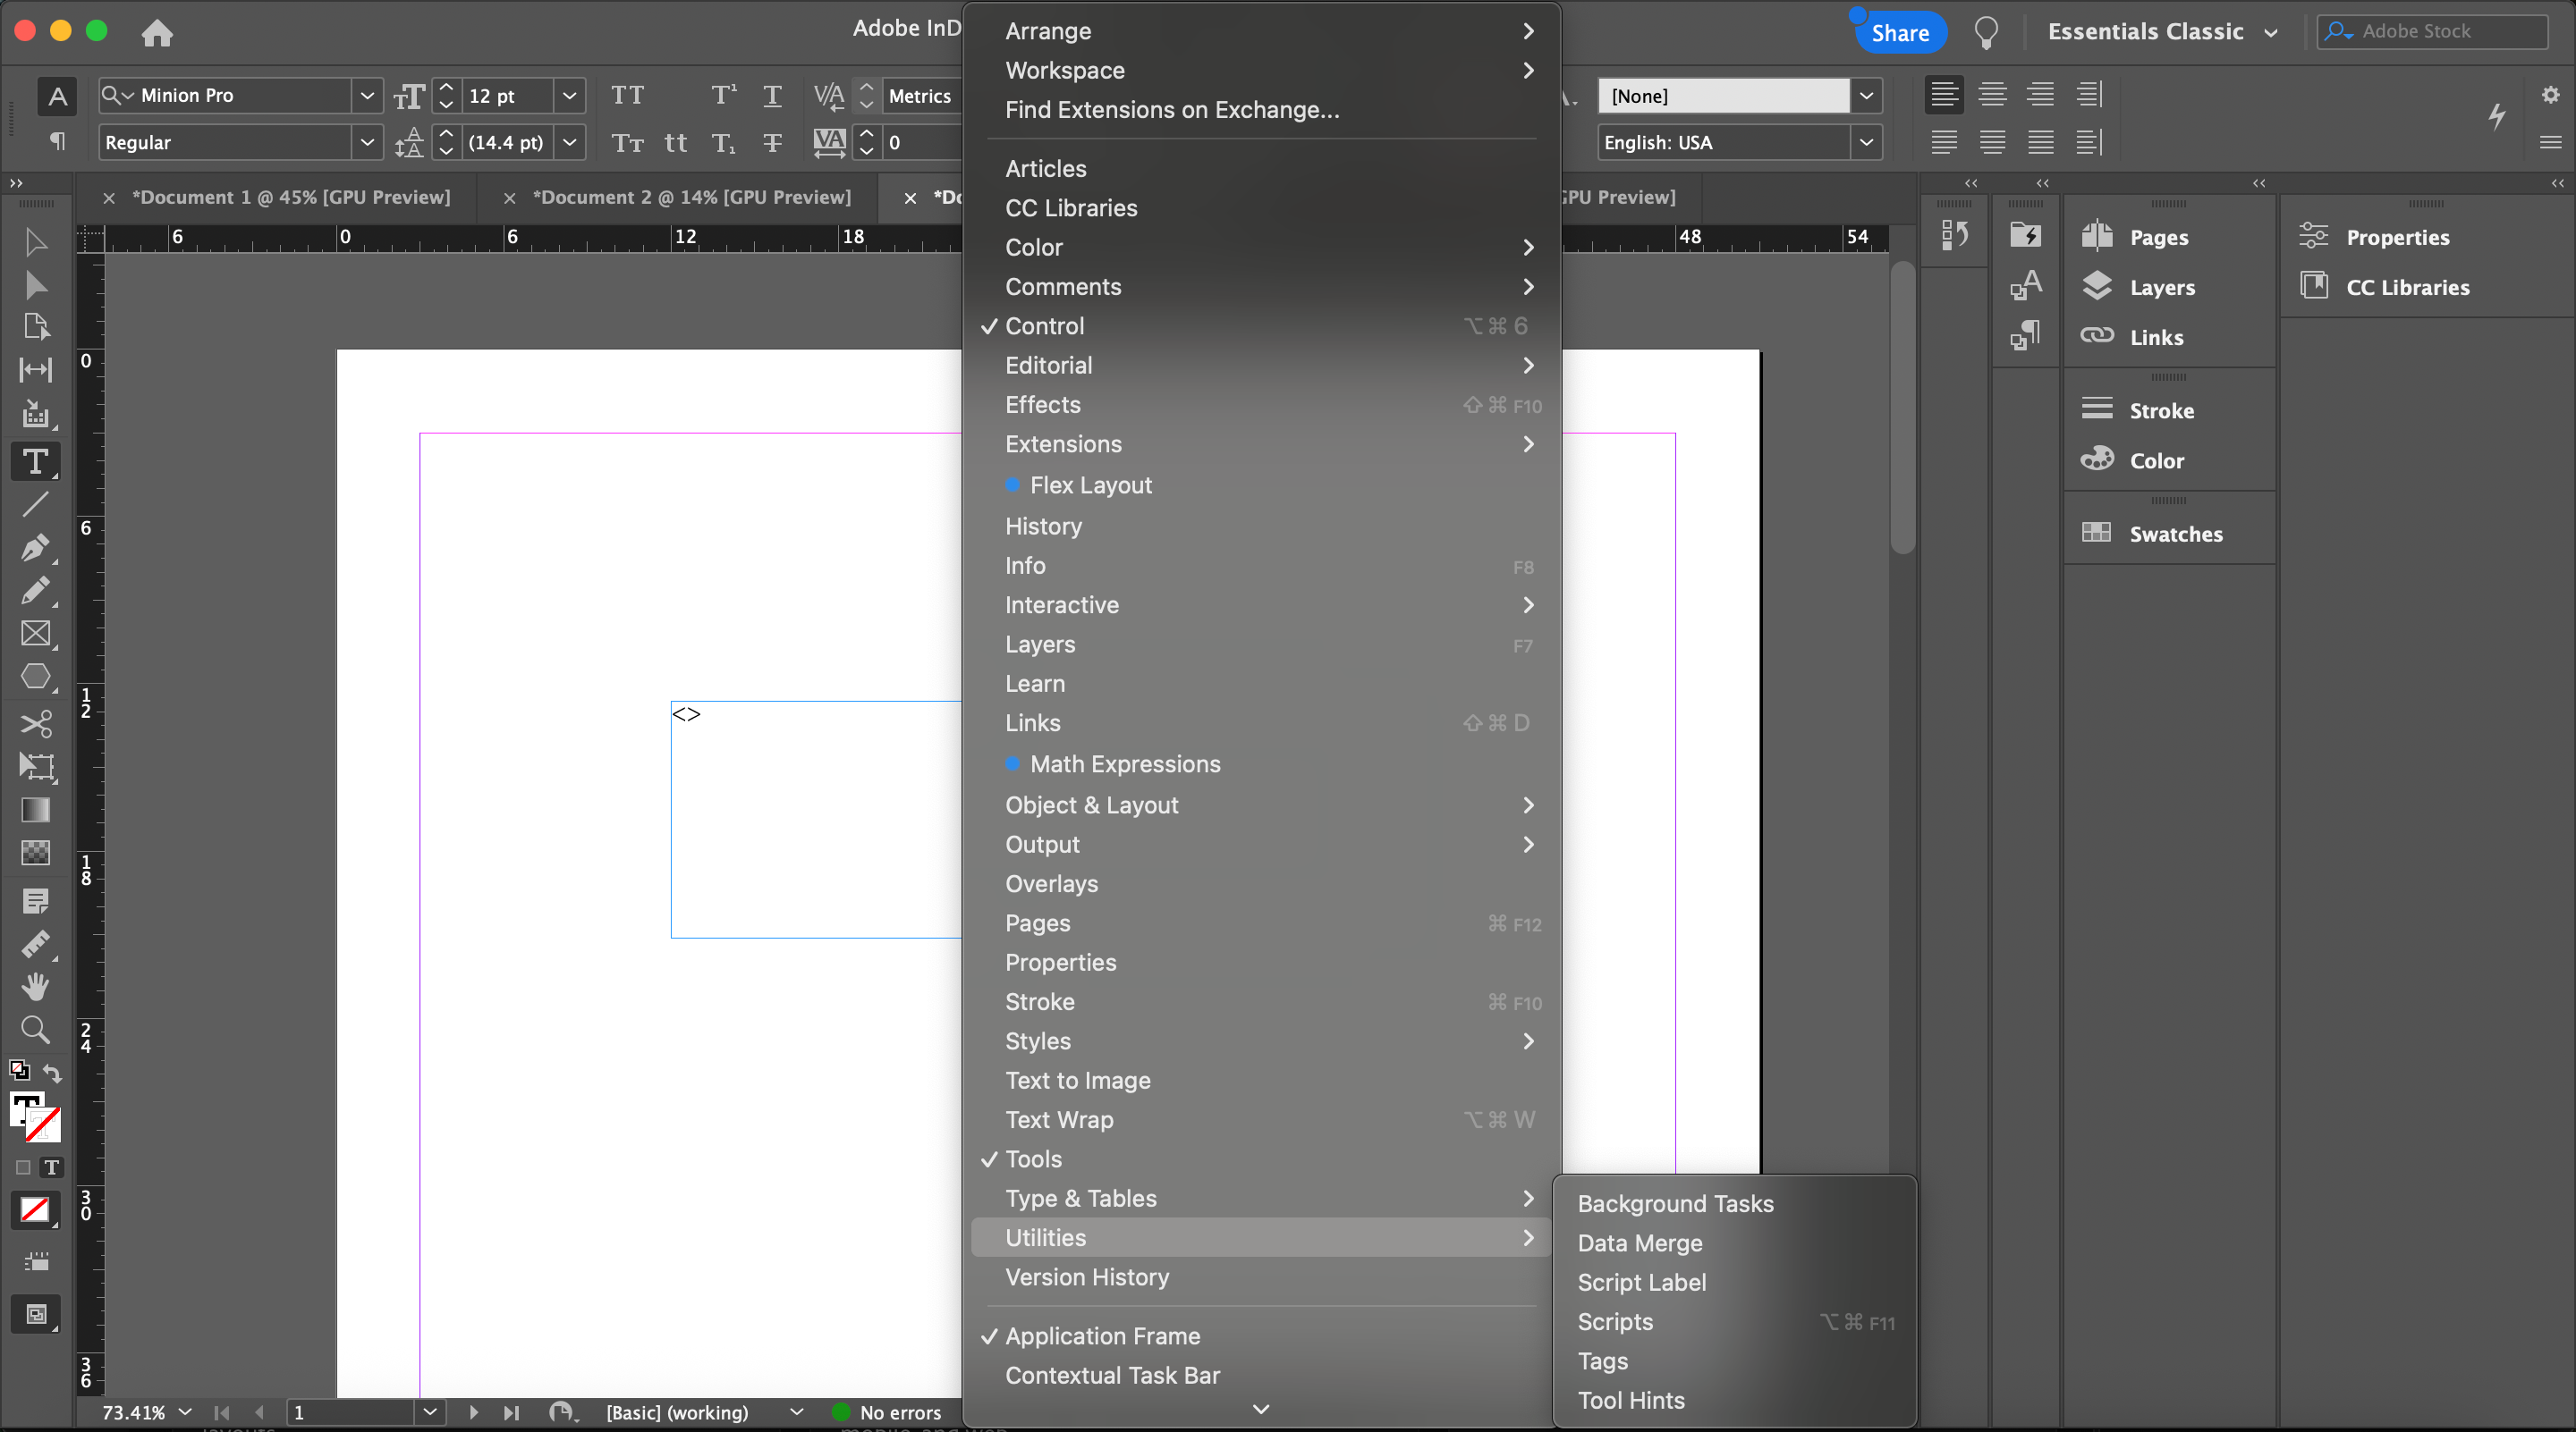Switch to Document 1 tab
This screenshot has height=1432, width=2576.
click(x=290, y=197)
